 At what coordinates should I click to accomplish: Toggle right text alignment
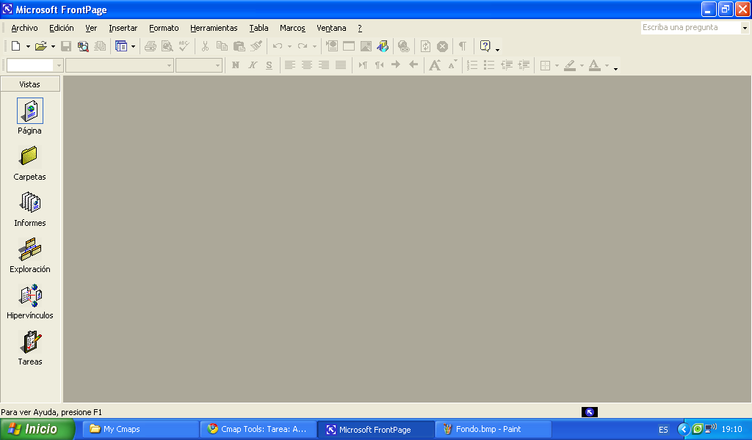click(324, 65)
